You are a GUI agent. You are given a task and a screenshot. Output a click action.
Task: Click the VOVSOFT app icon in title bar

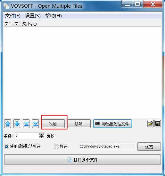pyautogui.click(x=6, y=6)
